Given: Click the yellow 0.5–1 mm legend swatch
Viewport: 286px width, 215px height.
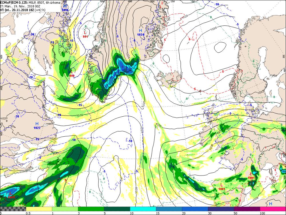Looking at the screenshot, I should click(x=39, y=209).
